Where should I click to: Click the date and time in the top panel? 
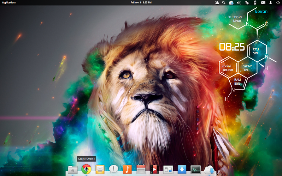coord(141,2)
